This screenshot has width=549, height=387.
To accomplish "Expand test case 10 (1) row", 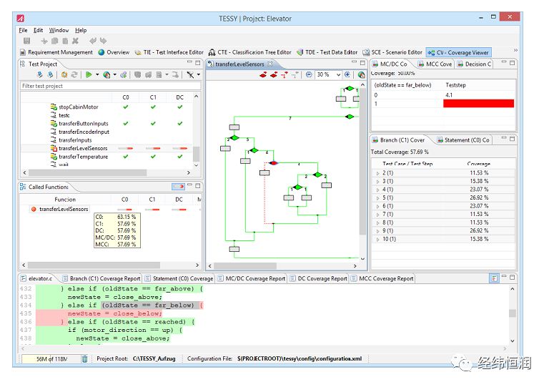I will click(377, 240).
